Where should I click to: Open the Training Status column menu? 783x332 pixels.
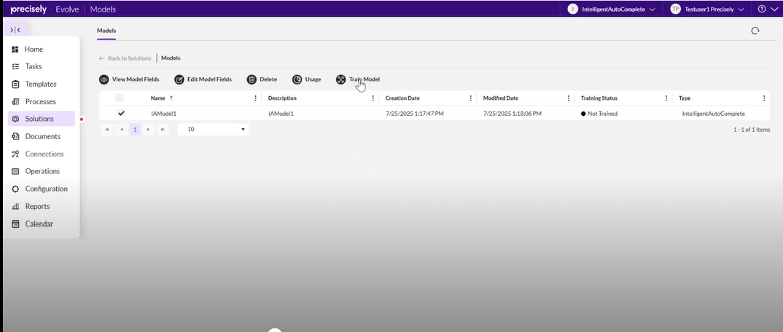tap(666, 98)
